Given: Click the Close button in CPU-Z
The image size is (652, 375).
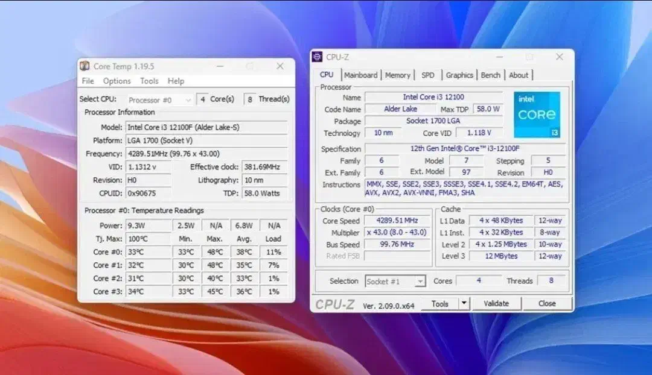Looking at the screenshot, I should point(547,303).
